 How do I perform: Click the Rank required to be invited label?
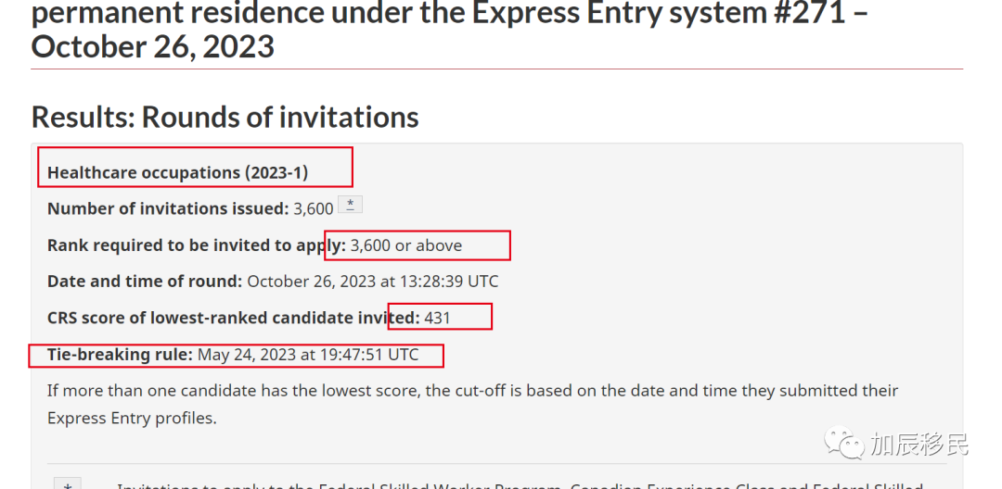tap(197, 245)
